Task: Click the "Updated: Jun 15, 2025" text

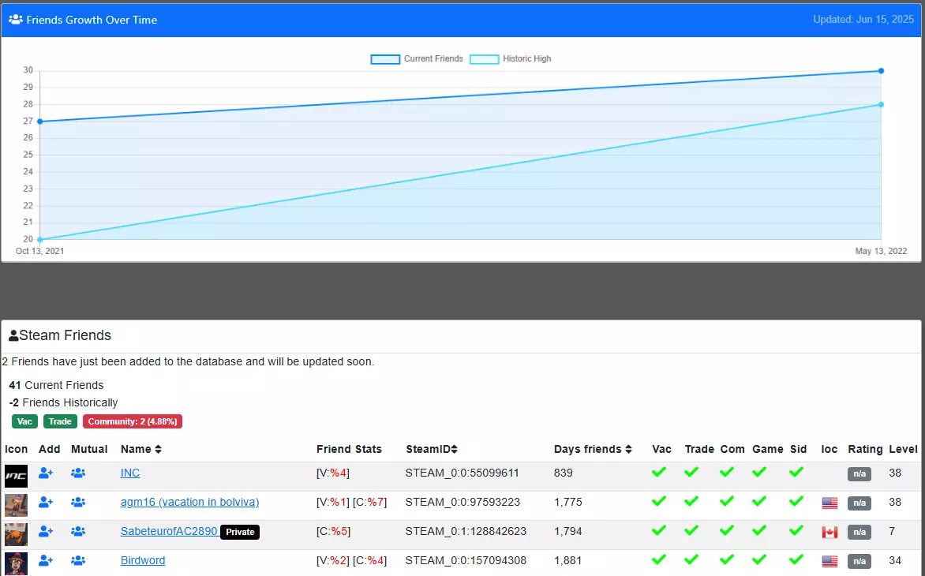Action: click(863, 20)
